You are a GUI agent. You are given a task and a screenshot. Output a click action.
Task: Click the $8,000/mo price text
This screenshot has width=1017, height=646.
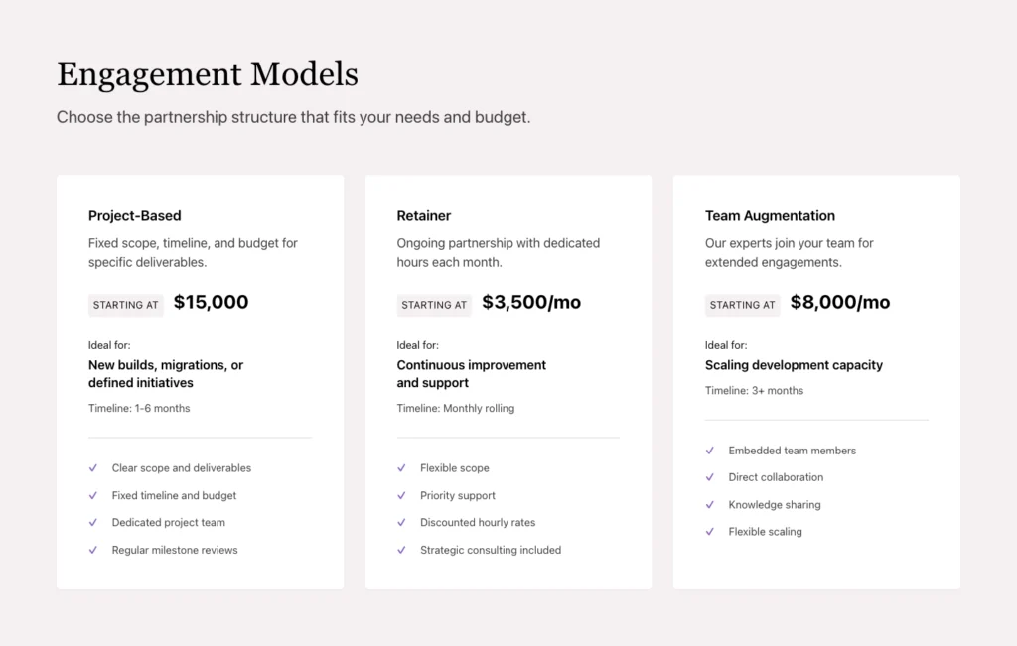tap(840, 302)
